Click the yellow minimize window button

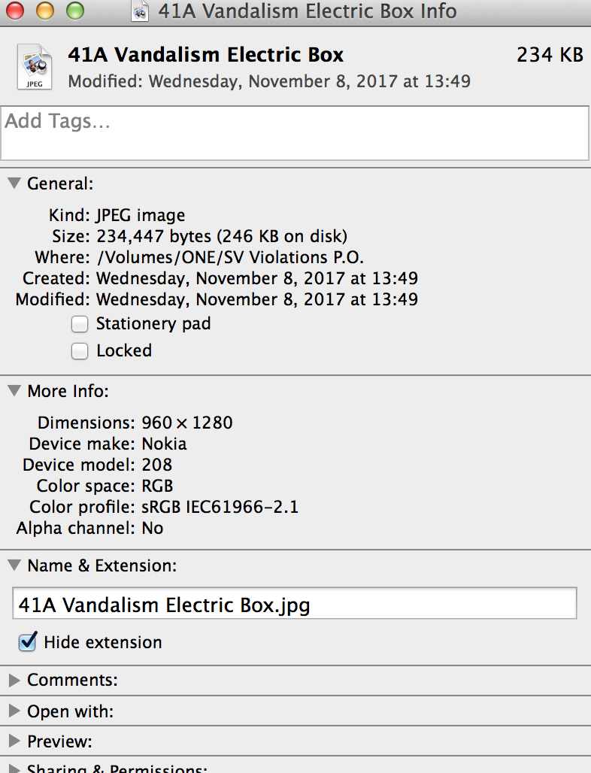(45, 11)
